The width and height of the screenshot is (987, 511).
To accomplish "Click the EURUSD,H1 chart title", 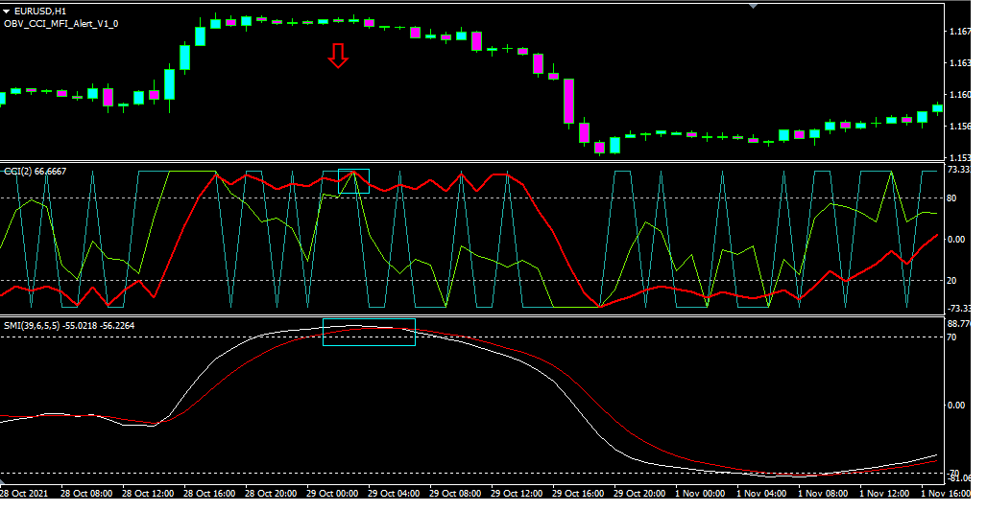I will [x=40, y=11].
